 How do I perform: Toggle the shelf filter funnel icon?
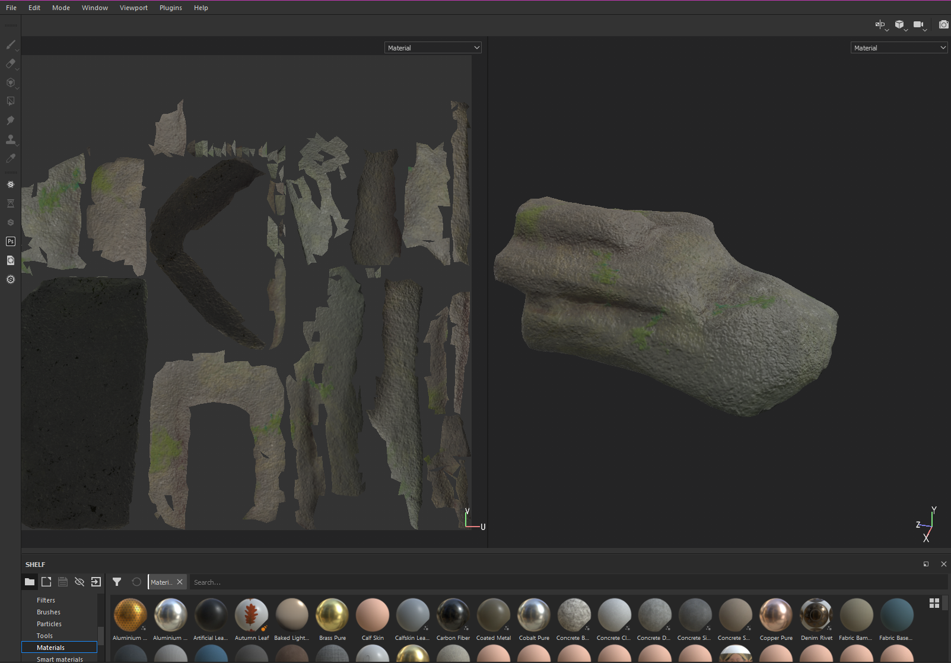click(117, 582)
